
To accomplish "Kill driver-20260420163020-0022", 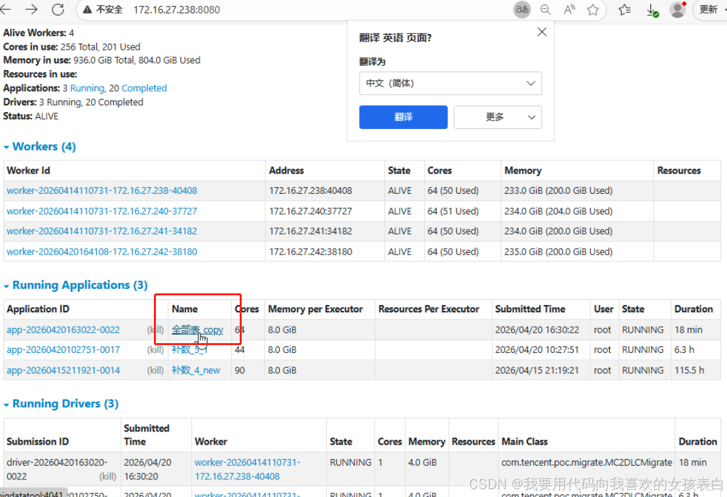I will pyautogui.click(x=107, y=477).
